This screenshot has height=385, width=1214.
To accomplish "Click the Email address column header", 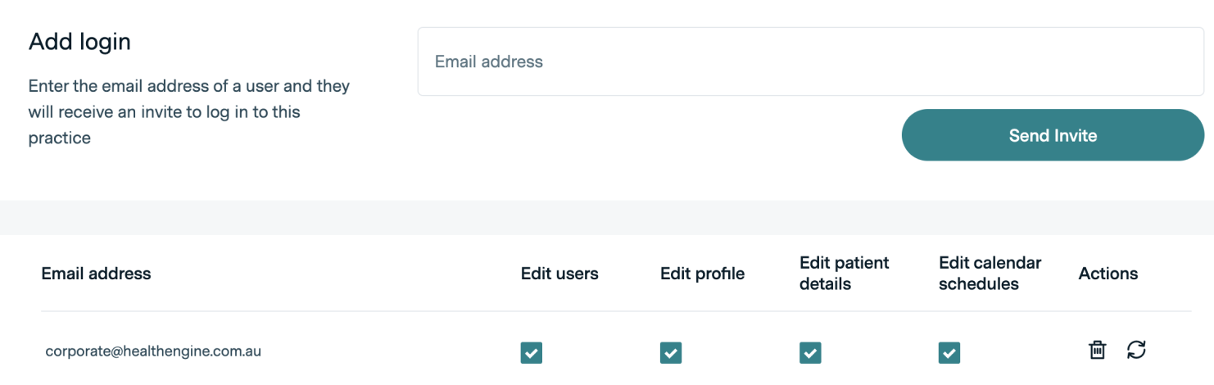I will tap(96, 274).
